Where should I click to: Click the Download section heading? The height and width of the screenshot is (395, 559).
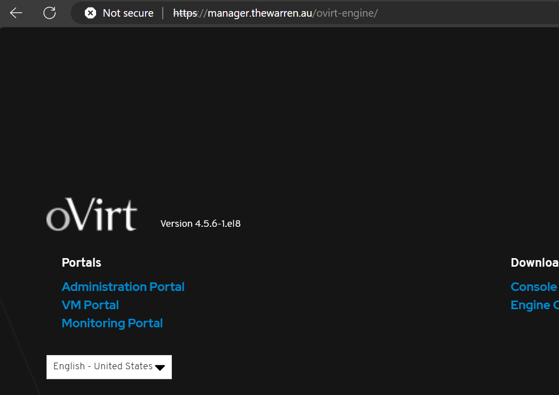(534, 262)
